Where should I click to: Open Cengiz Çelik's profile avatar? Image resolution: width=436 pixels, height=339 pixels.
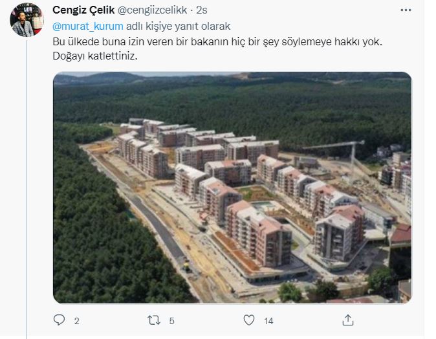[x=27, y=20]
